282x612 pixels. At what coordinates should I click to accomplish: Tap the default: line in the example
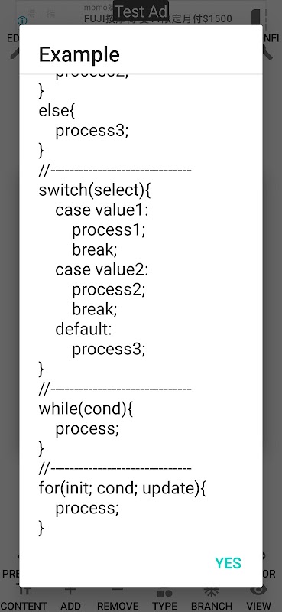(83, 330)
